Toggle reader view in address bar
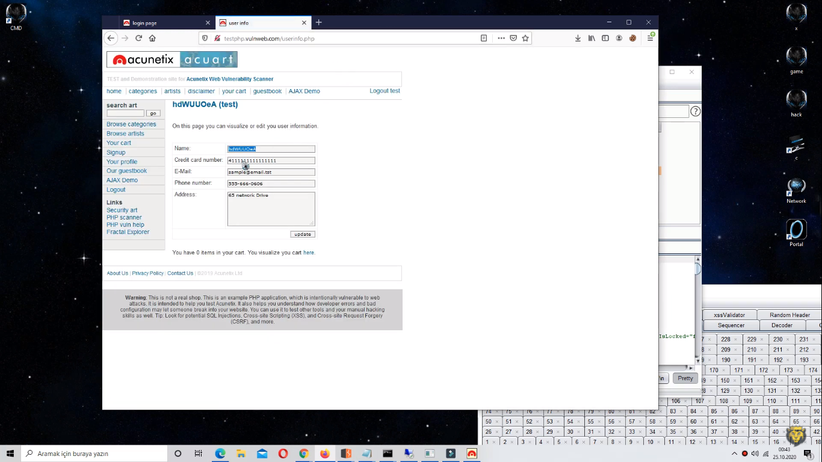This screenshot has width=822, height=462. tap(484, 38)
